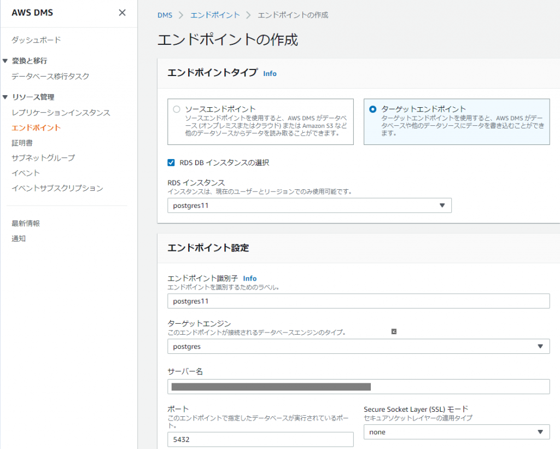
Task: Open 最新情報 link
Action: [26, 223]
